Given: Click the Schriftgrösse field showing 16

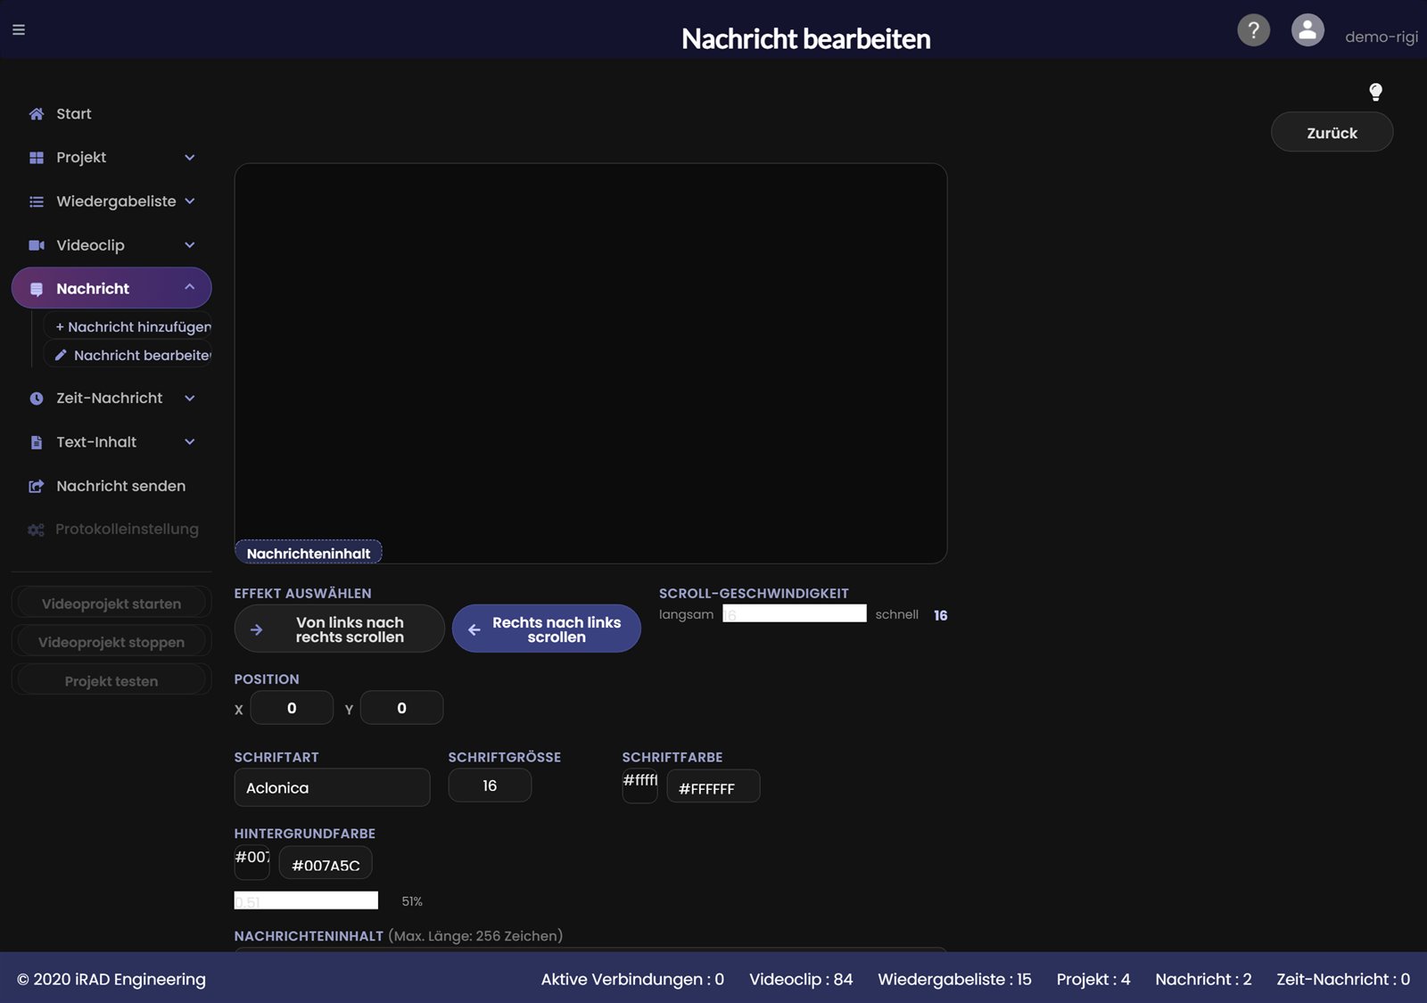Looking at the screenshot, I should 490,786.
